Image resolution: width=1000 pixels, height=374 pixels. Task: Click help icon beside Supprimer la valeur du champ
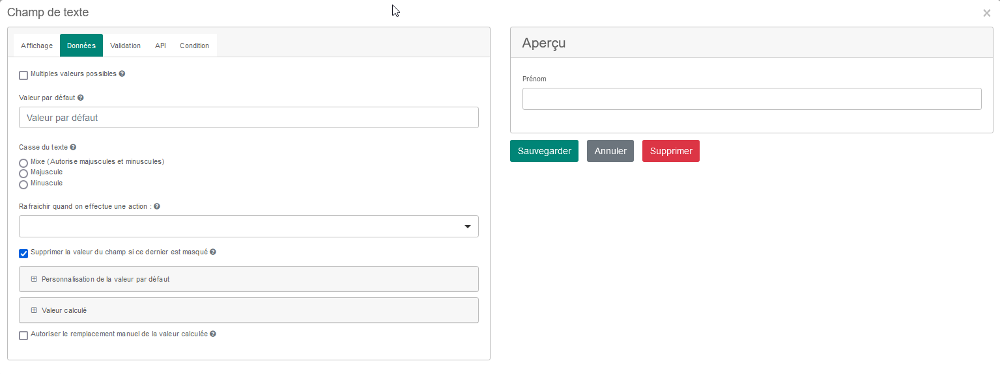click(213, 252)
